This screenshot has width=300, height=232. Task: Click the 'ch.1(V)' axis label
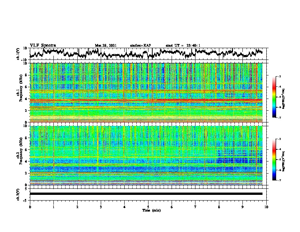tap(18, 54)
